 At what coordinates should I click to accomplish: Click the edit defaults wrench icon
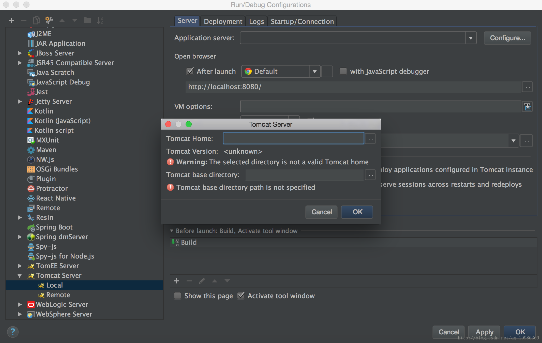pyautogui.click(x=49, y=20)
